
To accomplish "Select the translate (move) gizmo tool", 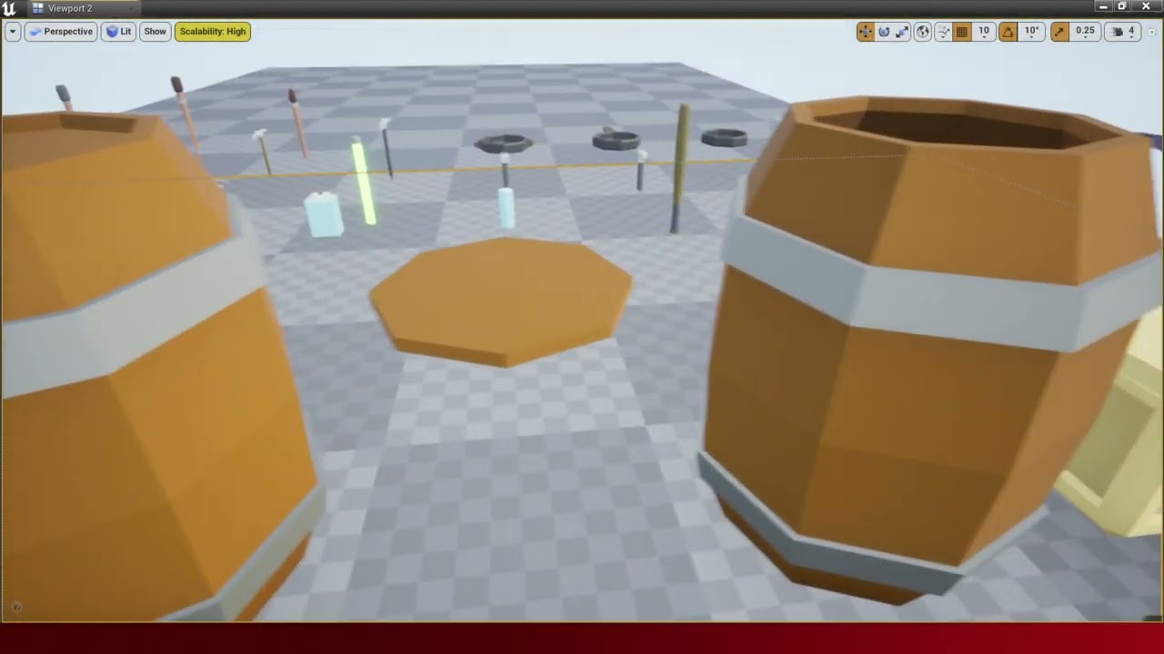I will tap(865, 32).
